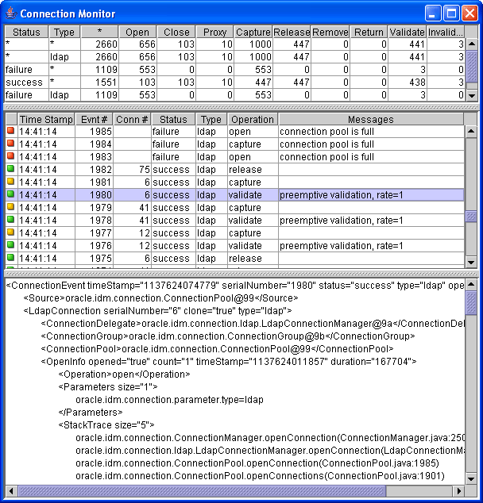
Task: Sort summary by Status column header
Action: pos(26,32)
